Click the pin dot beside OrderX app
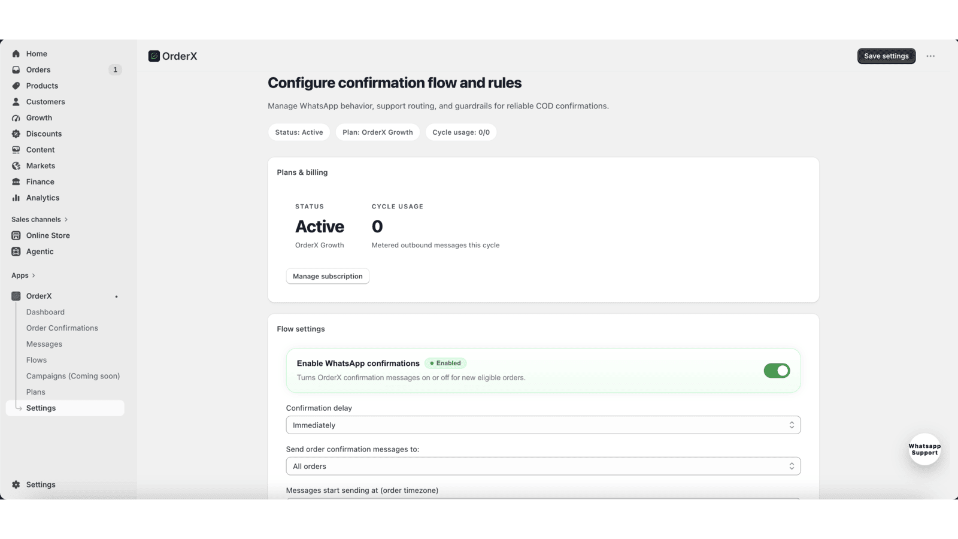The image size is (958, 539). click(116, 296)
